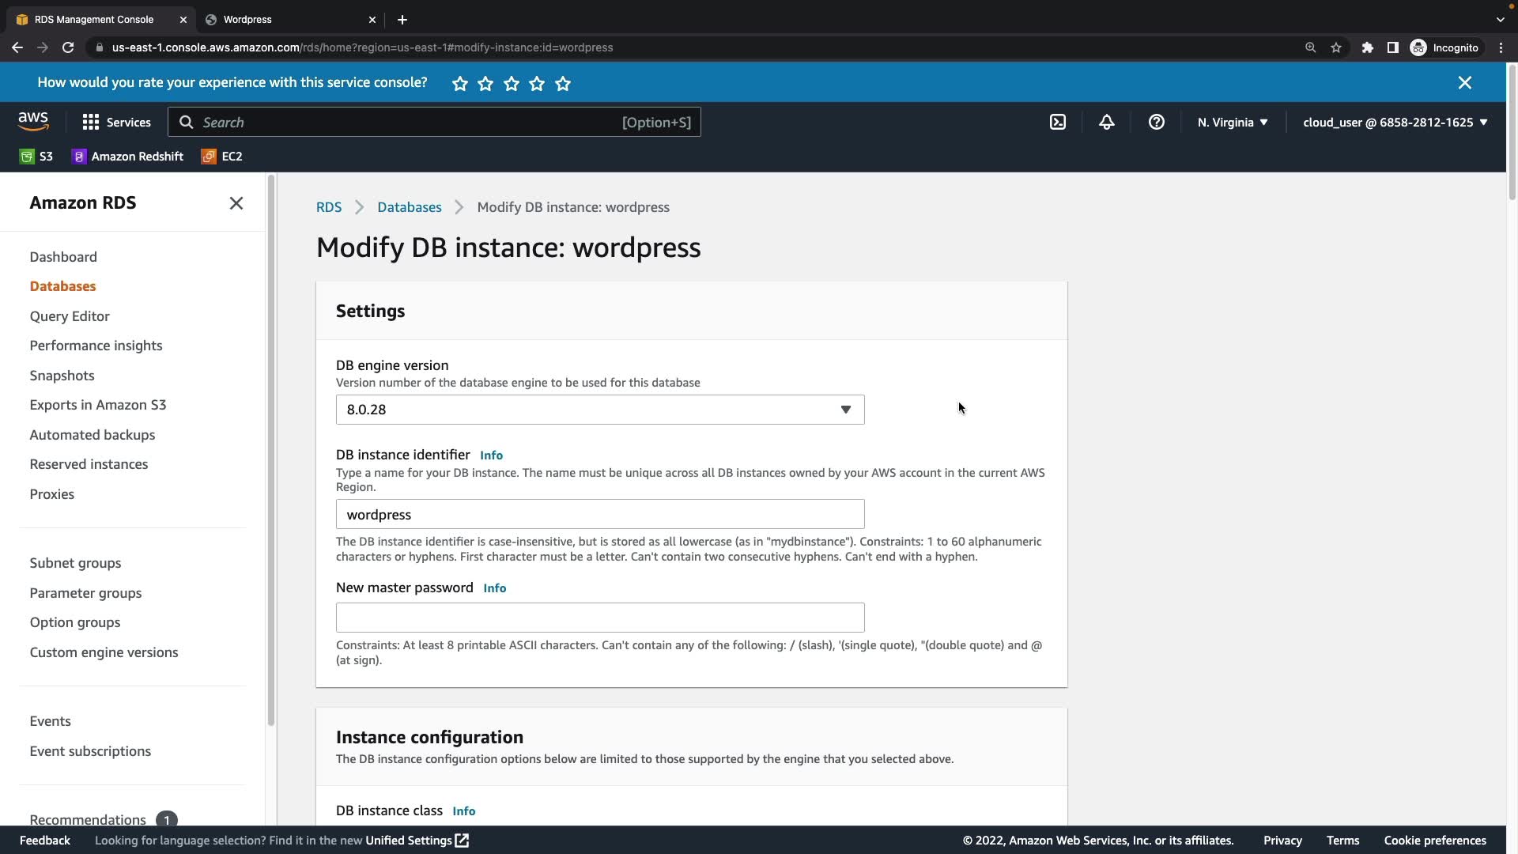Open Snapshots in the RDS sidebar

62,376
